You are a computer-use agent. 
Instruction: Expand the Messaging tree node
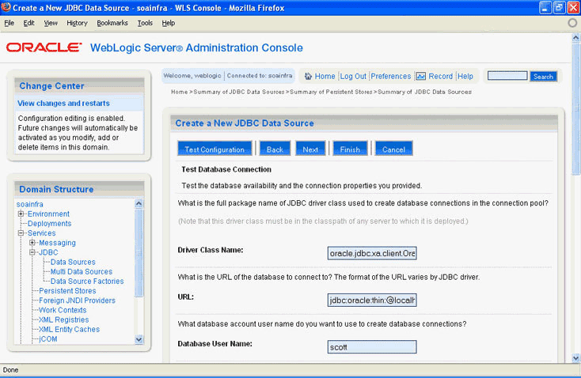32,243
